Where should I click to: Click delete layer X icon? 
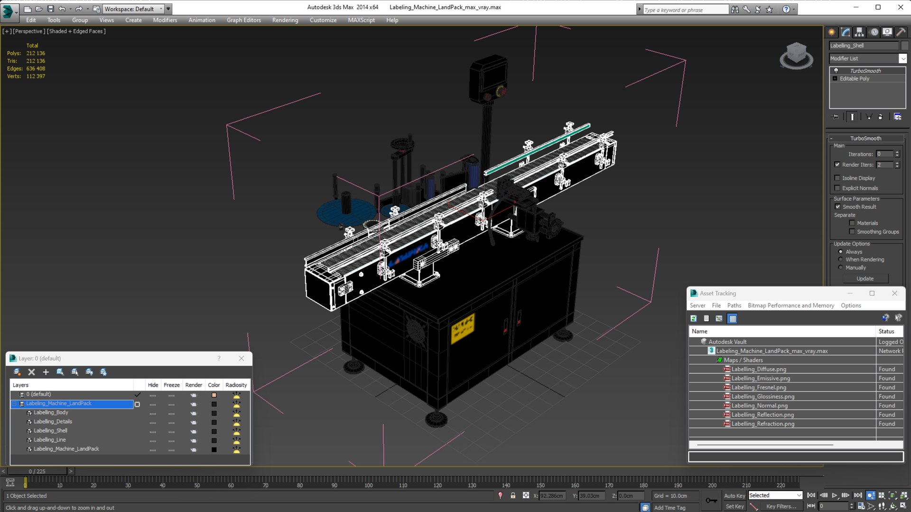click(x=31, y=372)
